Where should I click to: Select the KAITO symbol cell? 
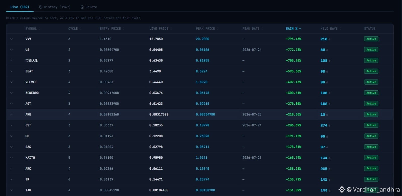30,158
